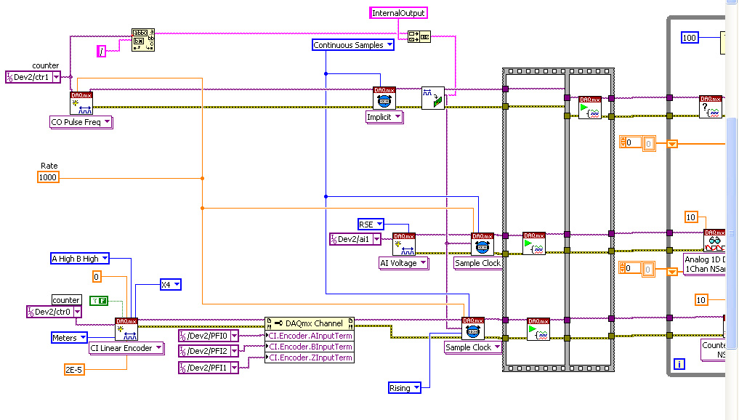Click the middle DAQmx Start Task node
739x420 pixels.
(x=534, y=243)
